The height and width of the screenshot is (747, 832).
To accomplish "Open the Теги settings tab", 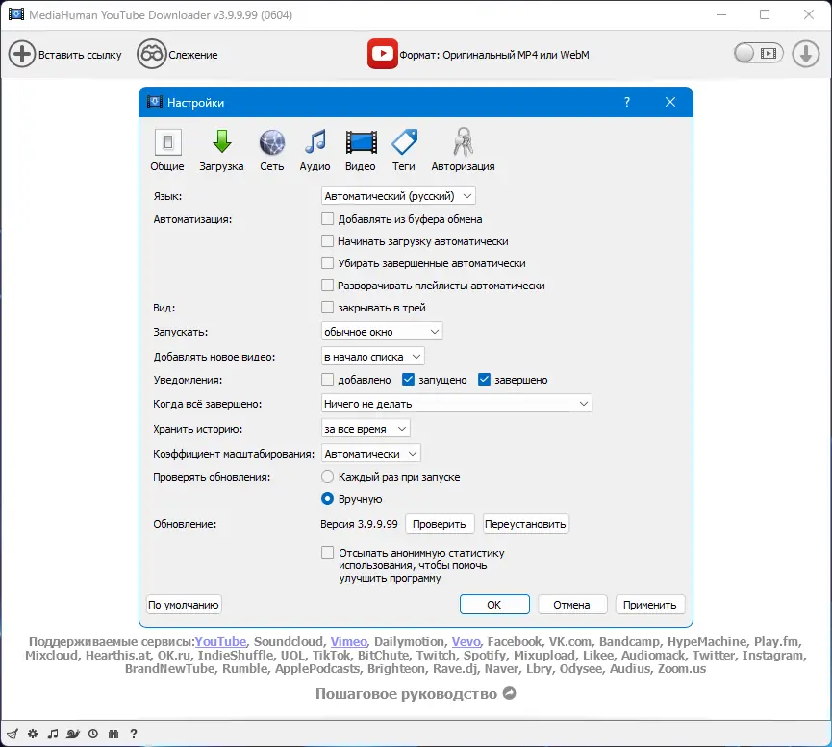I will click(x=404, y=151).
